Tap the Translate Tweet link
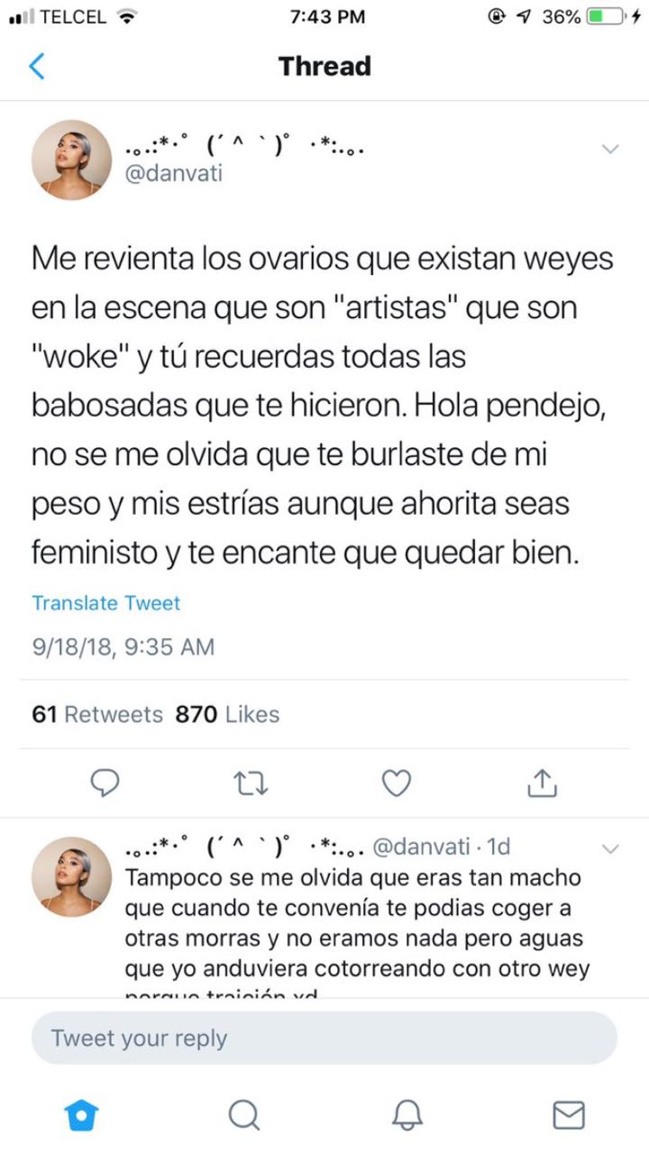649x1154 pixels. point(106,603)
